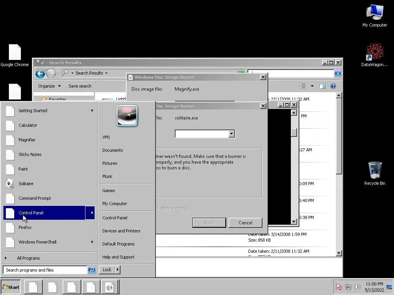This screenshot has width=394, height=295.
Task: Click the Show desktop icon in tray
Action: 389,287
